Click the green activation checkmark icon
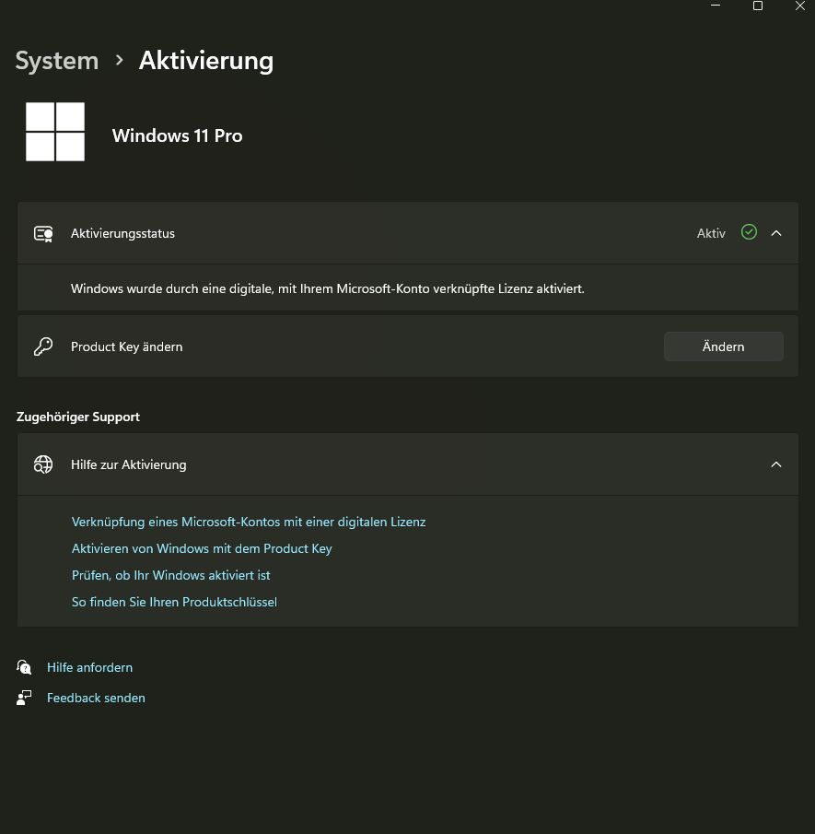 click(749, 232)
